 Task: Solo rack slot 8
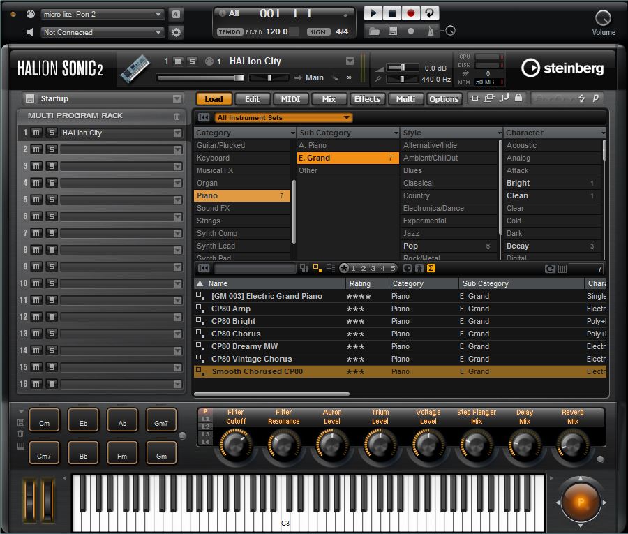[x=51, y=250]
